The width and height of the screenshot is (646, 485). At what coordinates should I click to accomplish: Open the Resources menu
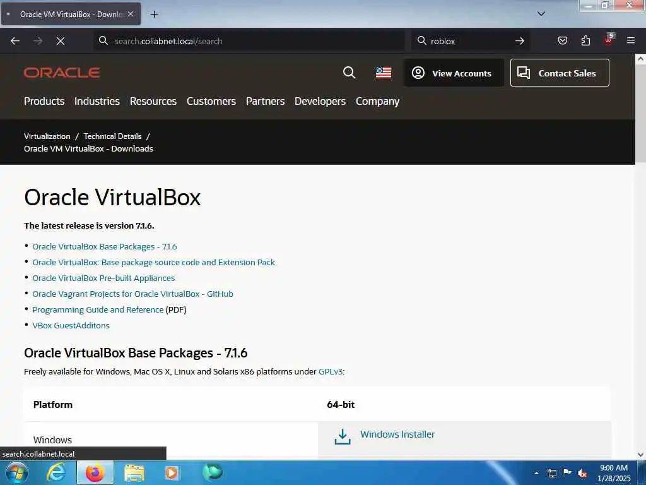[x=153, y=101]
